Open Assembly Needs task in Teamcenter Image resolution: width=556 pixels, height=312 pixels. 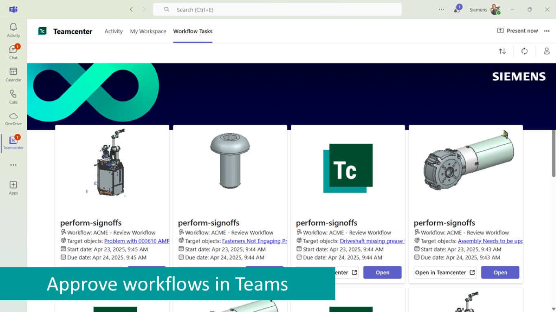click(x=445, y=273)
